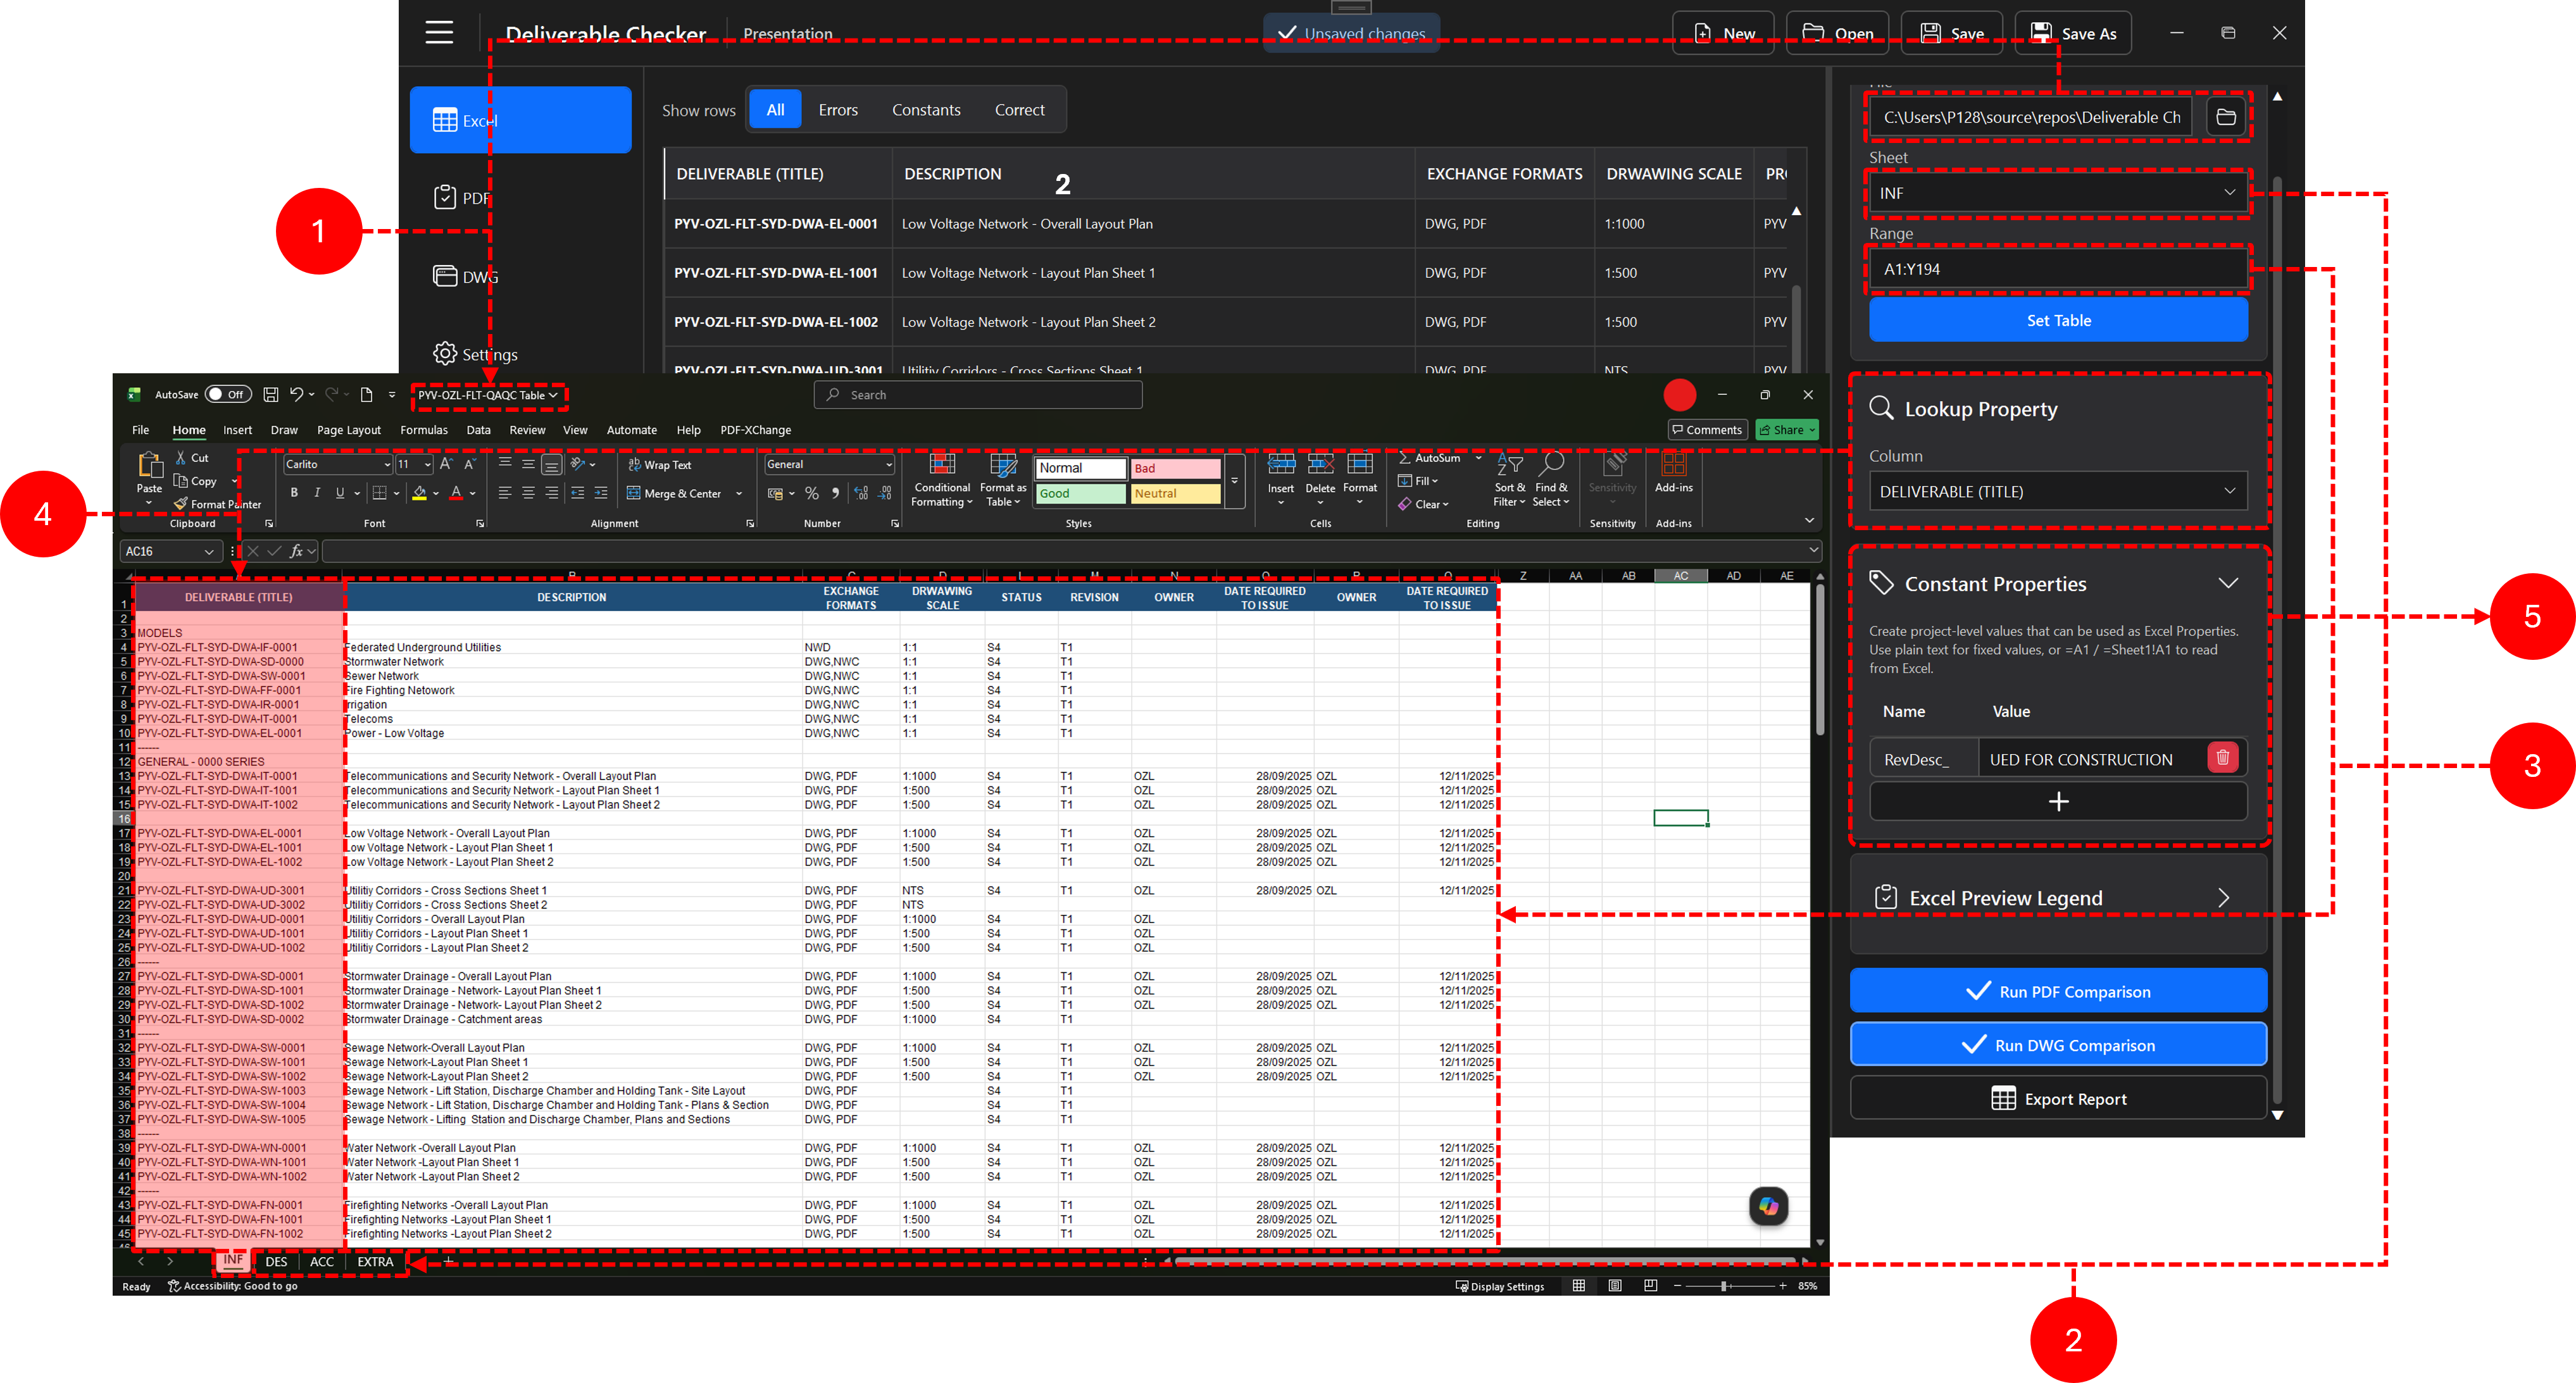Screen dimensions: 2576x1383
Task: Switch to the ACC sheet tab
Action: [322, 1261]
